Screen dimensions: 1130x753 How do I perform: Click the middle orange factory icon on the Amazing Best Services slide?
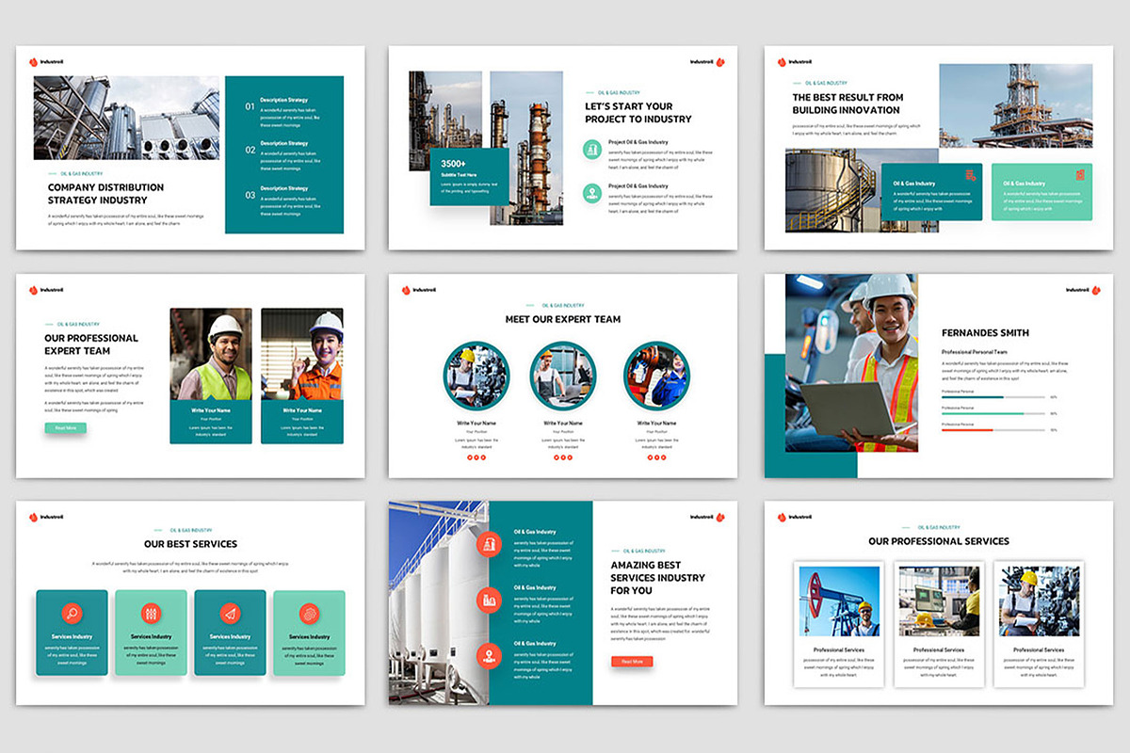click(x=489, y=600)
